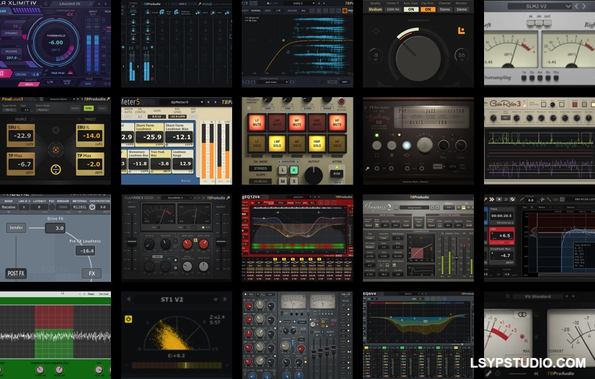Image resolution: width=595 pixels, height=379 pixels.
Task: Click the Sender field in ABLM2
Action: point(16,228)
